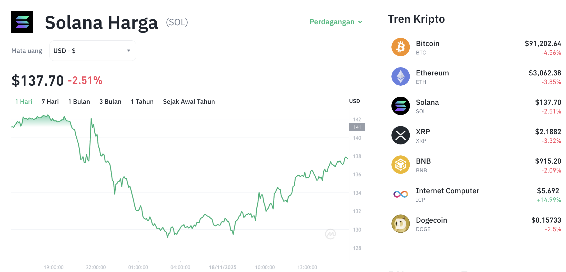Click the Solana logo next to page title
This screenshot has width=566, height=272.
point(22,22)
